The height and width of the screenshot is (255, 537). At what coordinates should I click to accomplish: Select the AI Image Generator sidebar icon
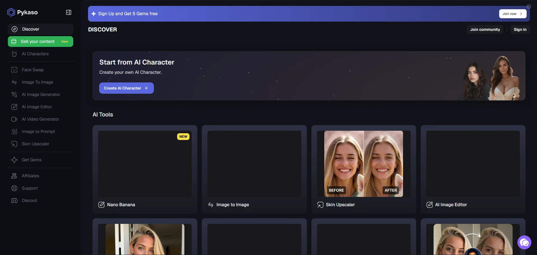[x=14, y=95]
